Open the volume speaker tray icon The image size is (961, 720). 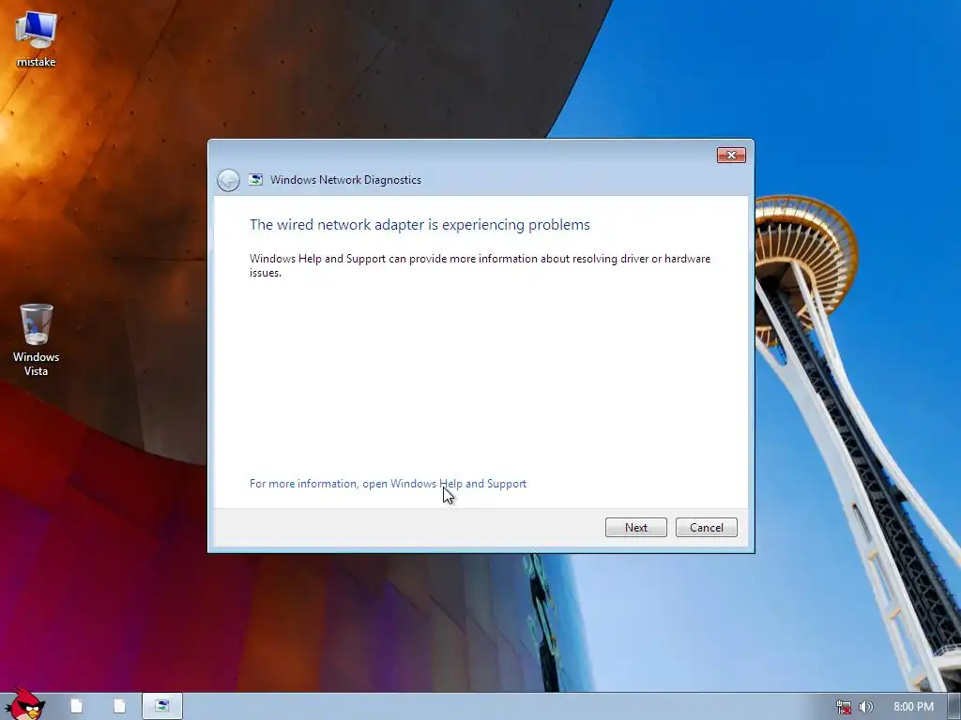865,707
